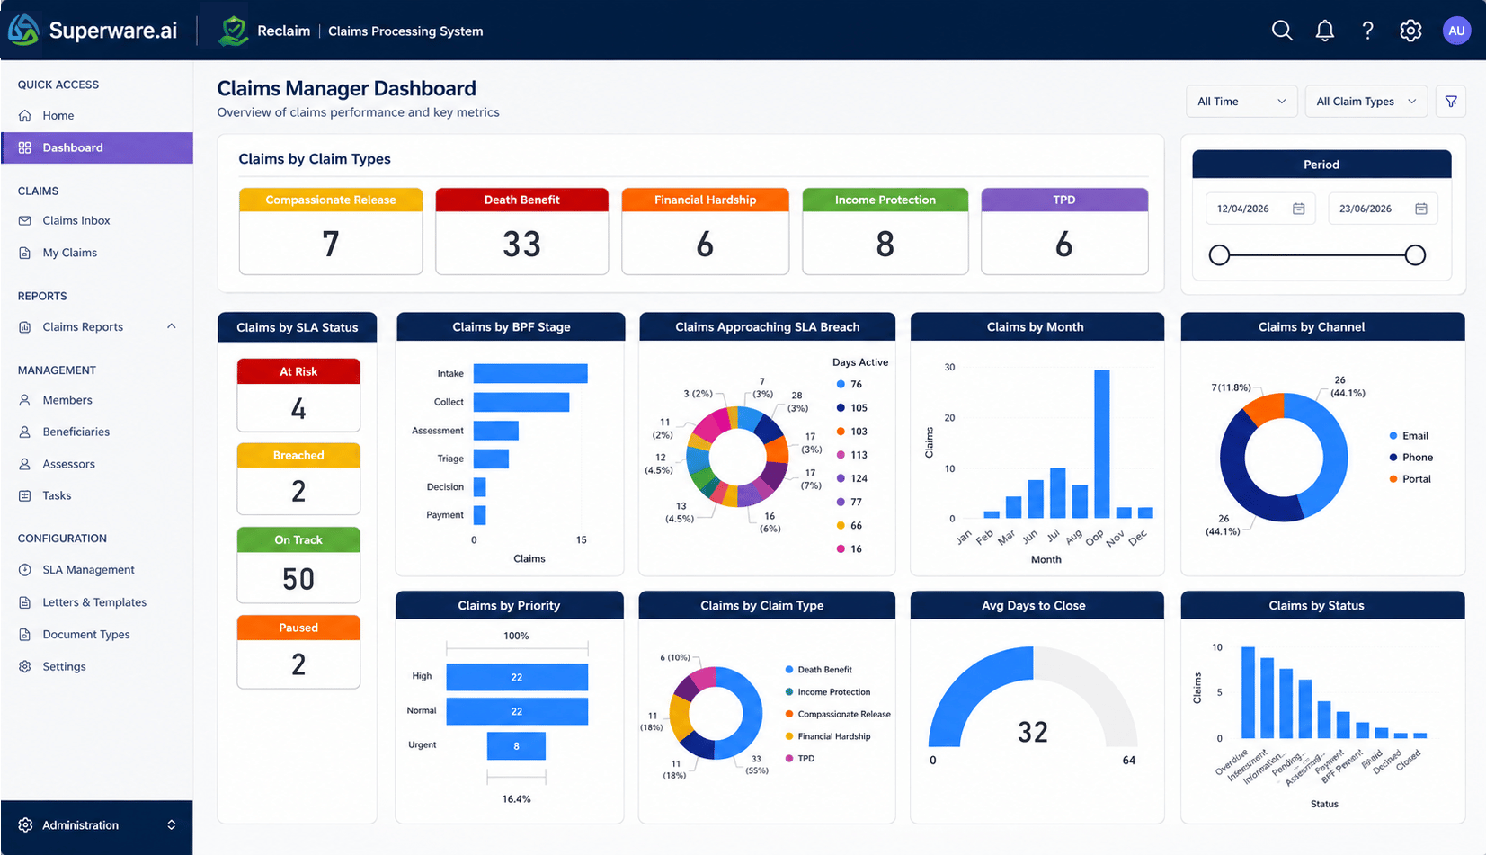This screenshot has height=855, width=1486.
Task: Open the Financial Hardship card
Action: pos(705,231)
